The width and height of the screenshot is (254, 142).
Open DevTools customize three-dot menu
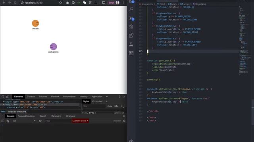119,97
